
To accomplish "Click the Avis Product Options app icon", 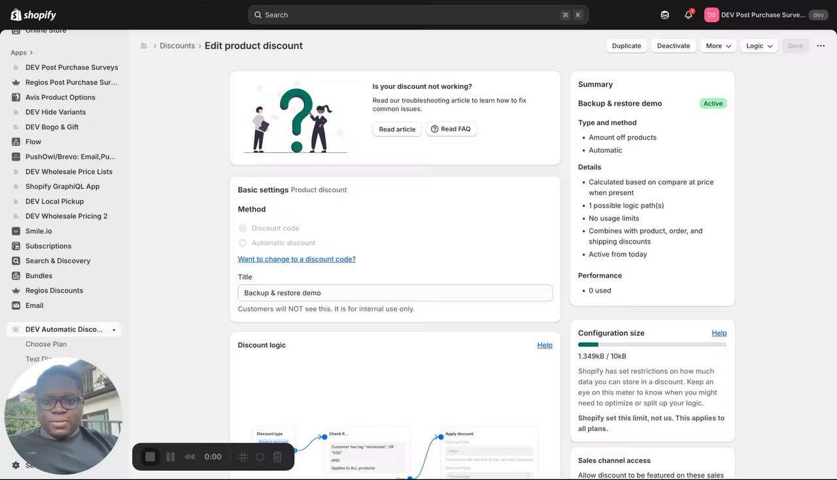I will click(x=16, y=97).
